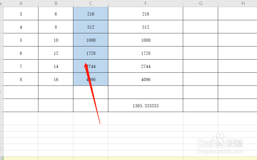Select 4096 in column F
Image resolution: width=257 pixels, height=160 pixels.
click(146, 79)
